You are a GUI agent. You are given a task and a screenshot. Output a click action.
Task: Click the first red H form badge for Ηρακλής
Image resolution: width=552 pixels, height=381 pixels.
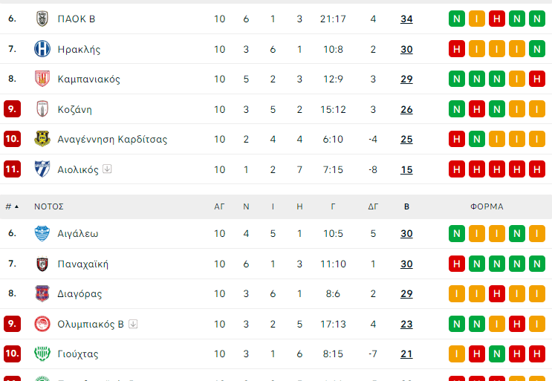(x=456, y=50)
